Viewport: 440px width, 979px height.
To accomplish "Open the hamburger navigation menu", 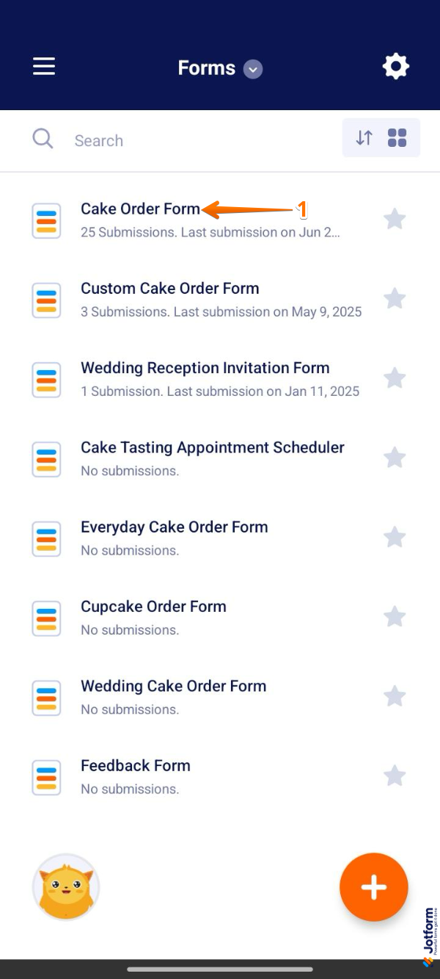I will tap(43, 66).
